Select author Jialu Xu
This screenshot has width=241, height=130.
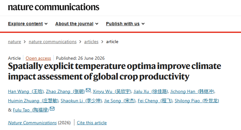tap(151, 91)
